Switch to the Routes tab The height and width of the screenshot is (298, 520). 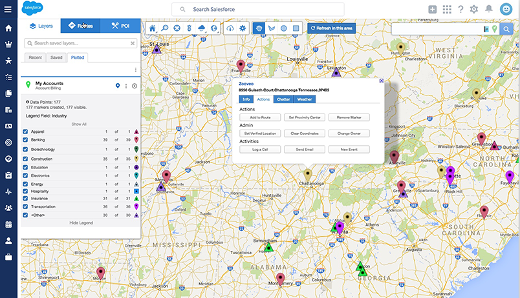pos(81,26)
